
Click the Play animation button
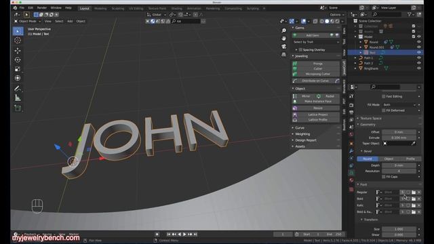tap(184, 235)
